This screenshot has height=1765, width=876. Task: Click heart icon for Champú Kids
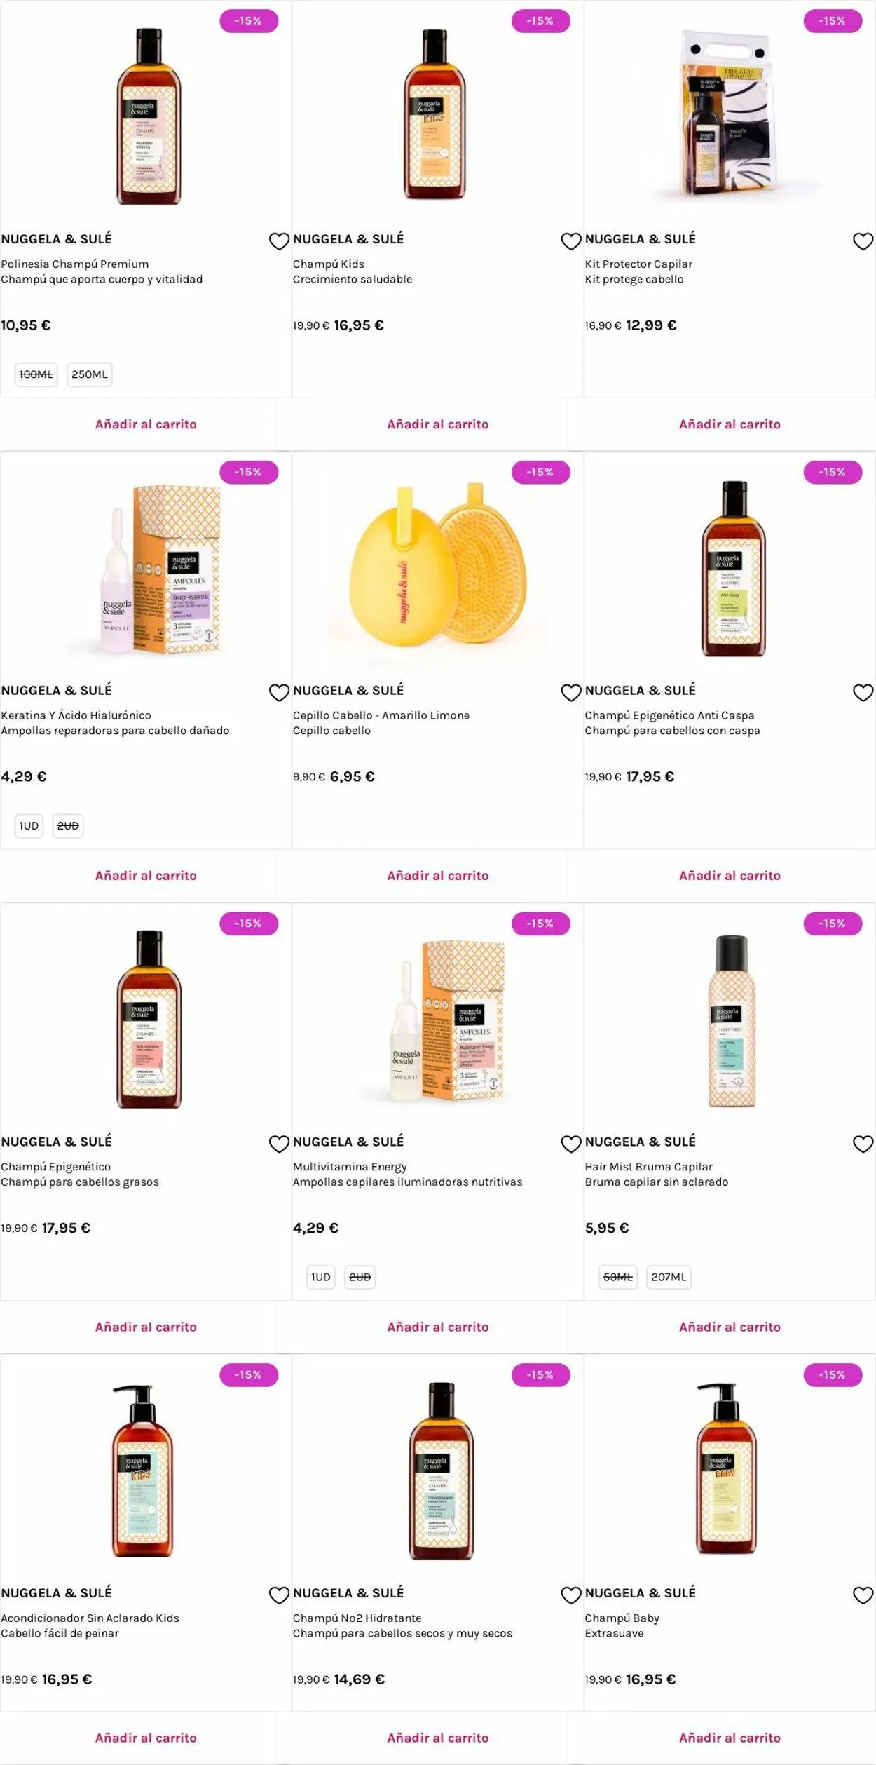(571, 241)
